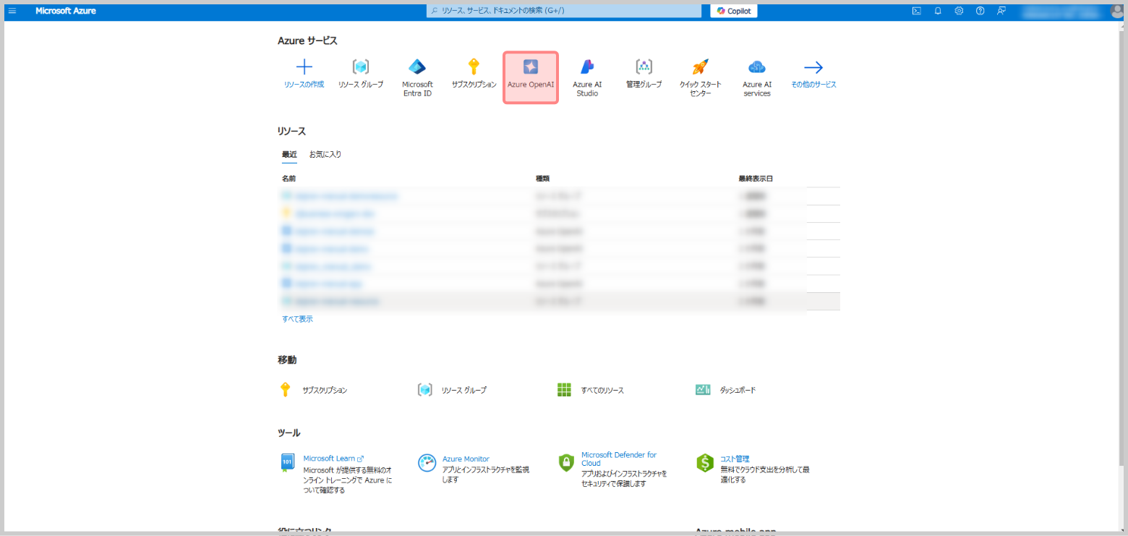
Task: Select the 最近 resources tab
Action: pos(289,155)
